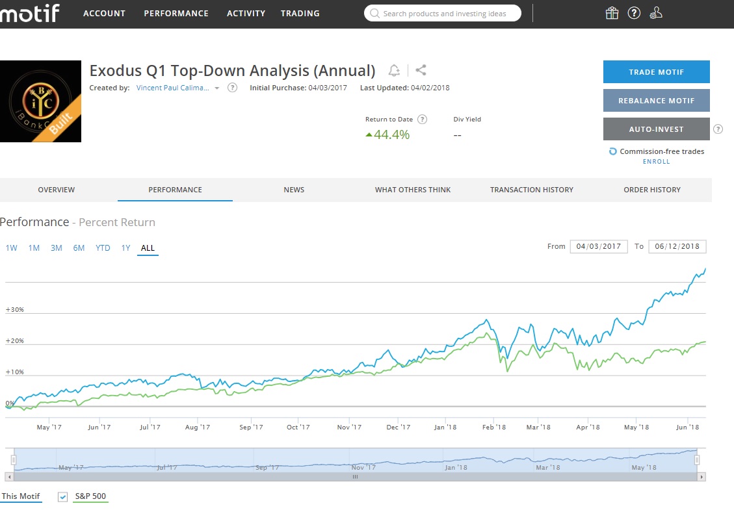Click the Initial Purchase date text
734x510 pixels.
[298, 88]
